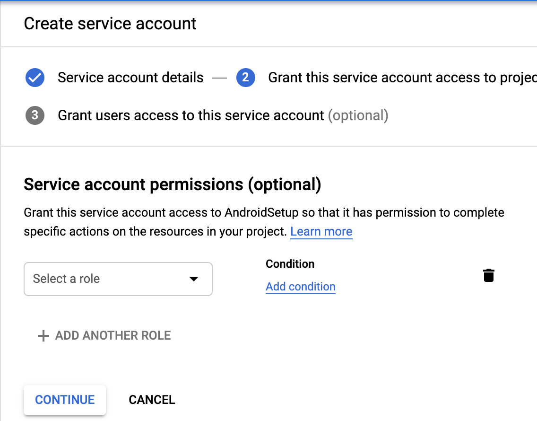Click the AndroidSetup permission description text

264,213
